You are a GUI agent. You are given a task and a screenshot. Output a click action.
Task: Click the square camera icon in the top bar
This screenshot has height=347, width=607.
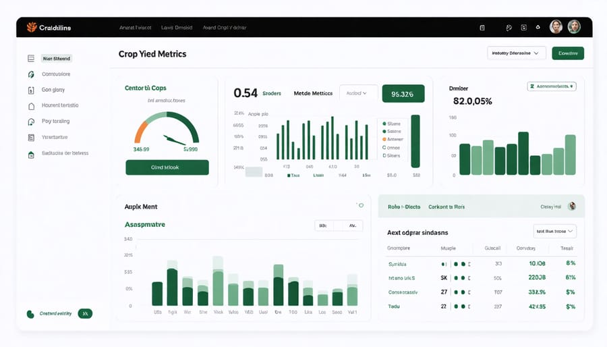coord(524,28)
